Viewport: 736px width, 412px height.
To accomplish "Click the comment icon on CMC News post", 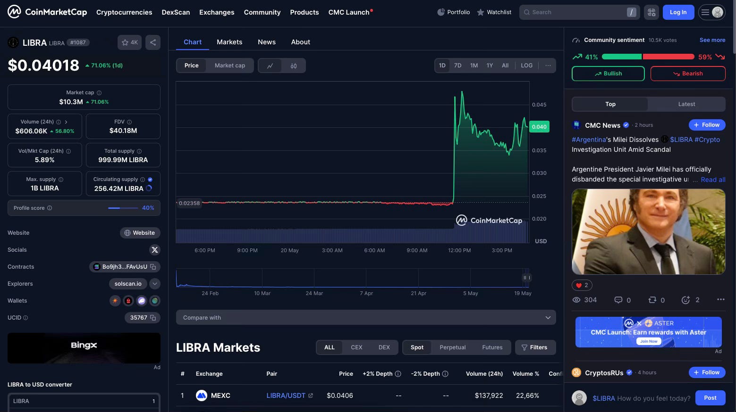I will [618, 300].
